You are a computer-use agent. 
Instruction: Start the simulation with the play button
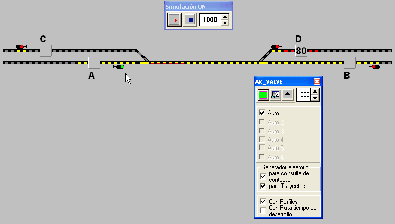(x=174, y=20)
